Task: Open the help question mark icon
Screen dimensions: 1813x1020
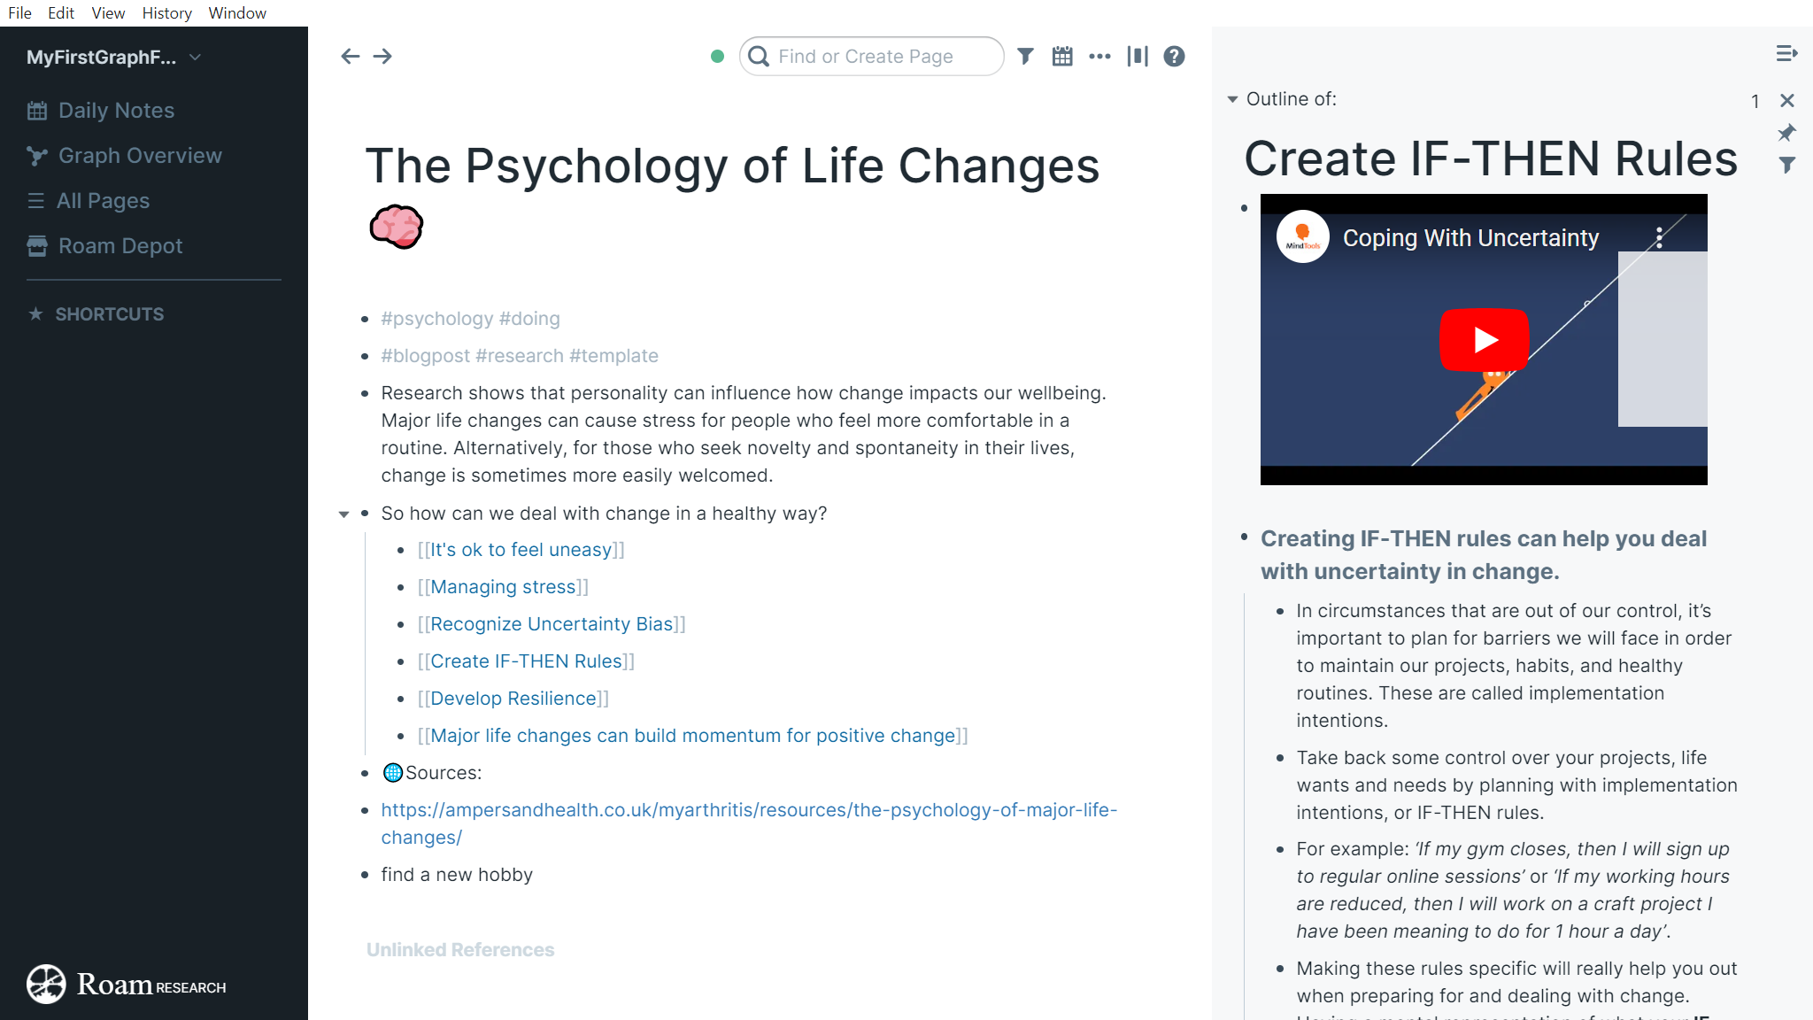Action: [1174, 57]
